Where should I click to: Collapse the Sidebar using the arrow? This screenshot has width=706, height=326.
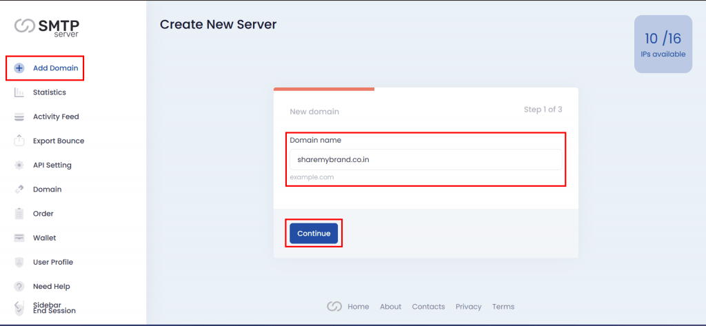18,305
